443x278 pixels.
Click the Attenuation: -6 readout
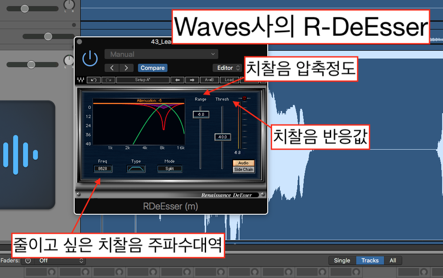[149, 101]
